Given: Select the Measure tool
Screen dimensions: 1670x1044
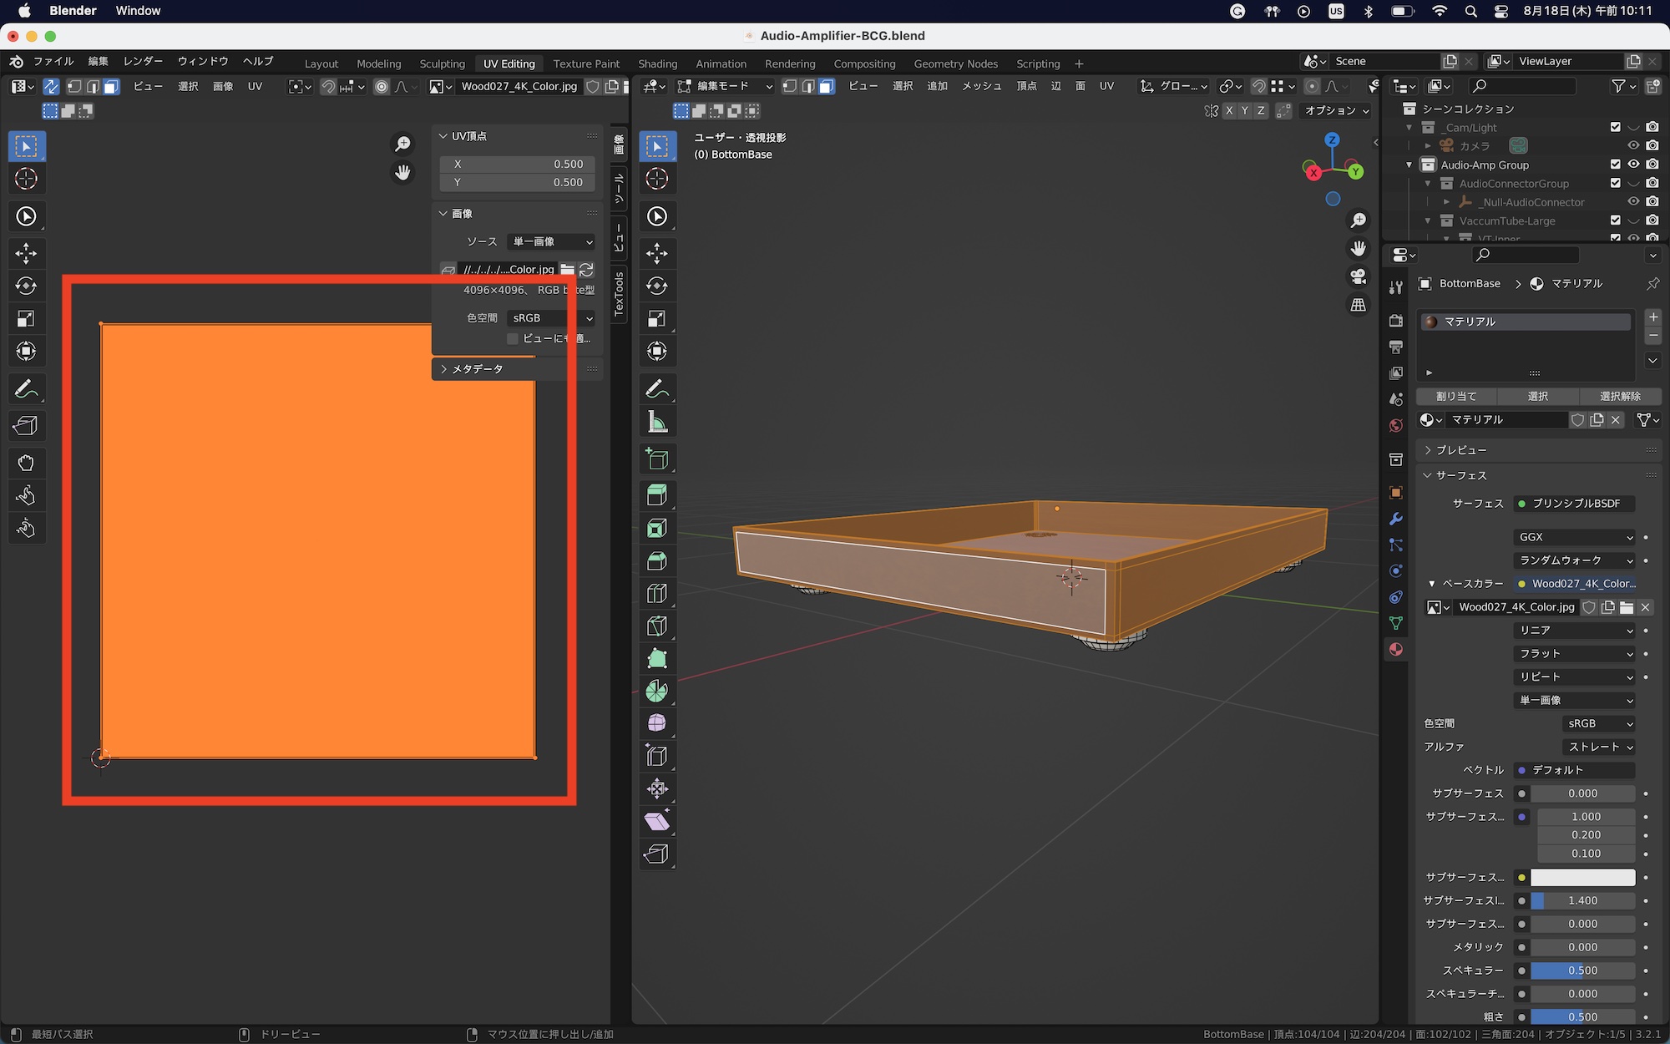Looking at the screenshot, I should click(657, 422).
